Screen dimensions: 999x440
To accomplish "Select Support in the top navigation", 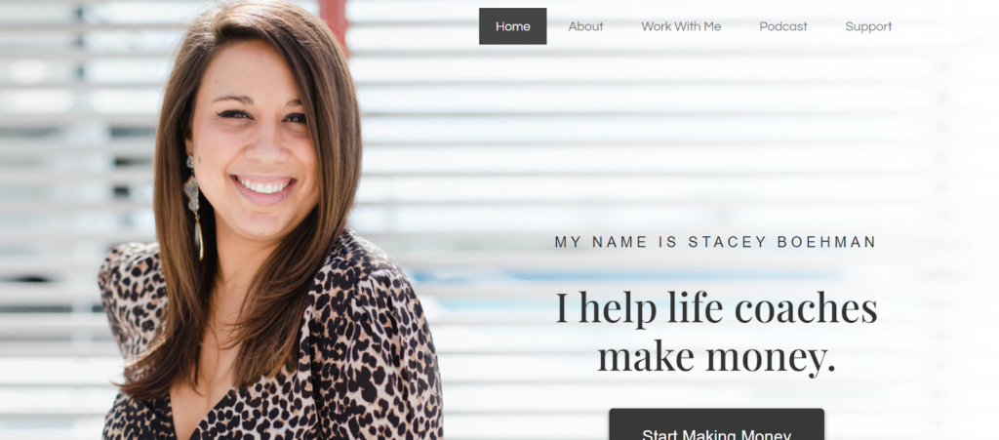I will (x=868, y=26).
